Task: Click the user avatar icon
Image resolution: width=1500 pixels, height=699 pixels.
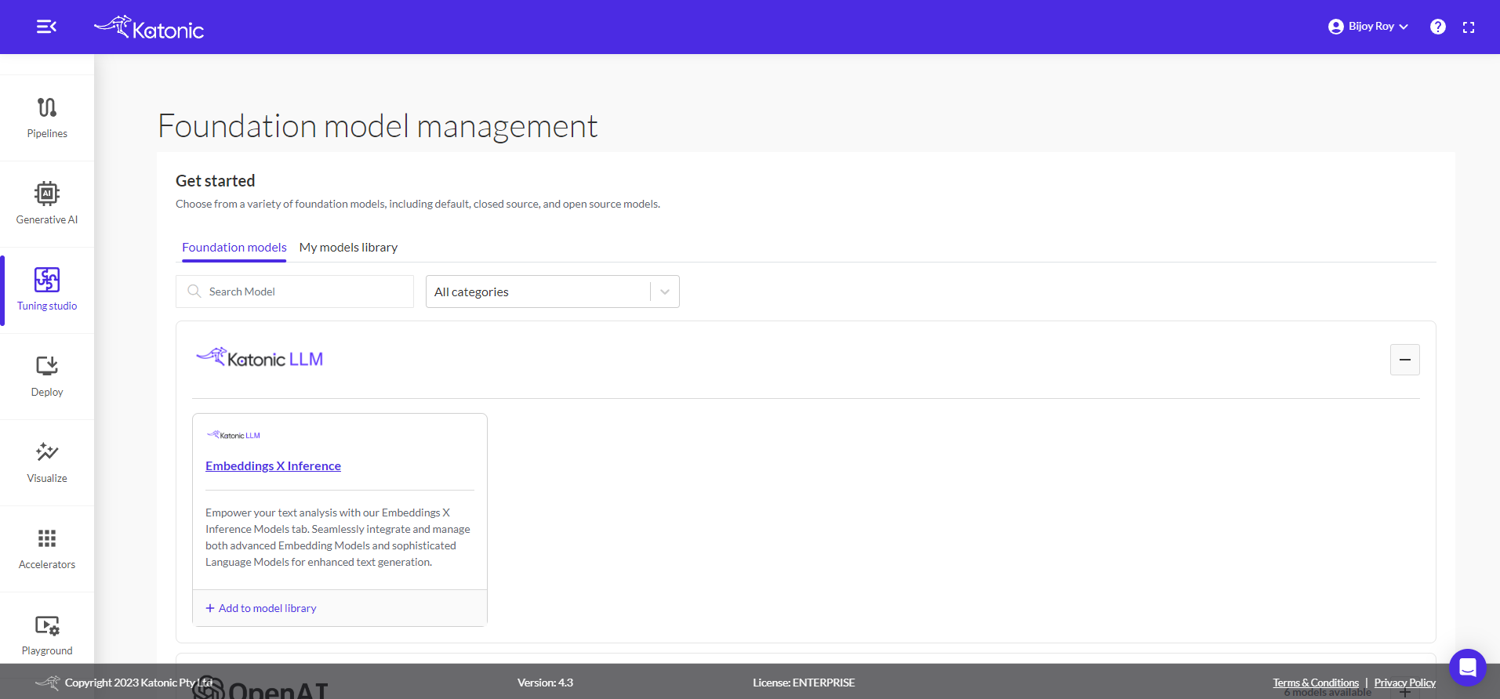Action: 1336,27
